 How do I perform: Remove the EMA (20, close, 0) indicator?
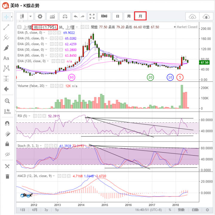point(61,44)
